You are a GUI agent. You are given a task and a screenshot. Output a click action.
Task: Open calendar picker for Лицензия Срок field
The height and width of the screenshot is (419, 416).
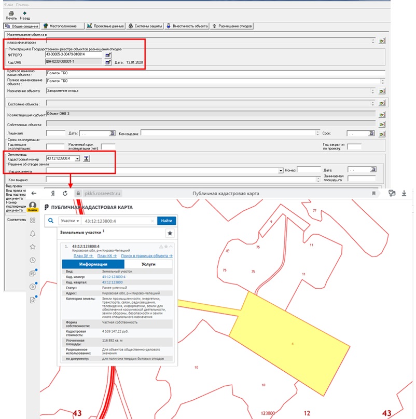click(x=371, y=133)
